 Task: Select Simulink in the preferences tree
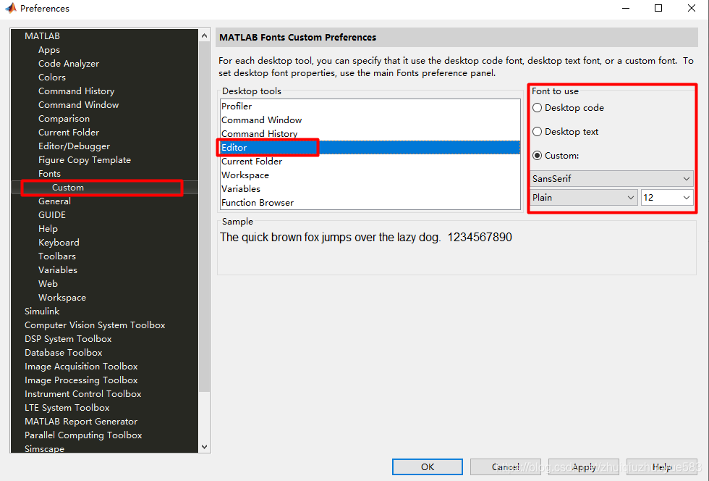[x=42, y=311]
